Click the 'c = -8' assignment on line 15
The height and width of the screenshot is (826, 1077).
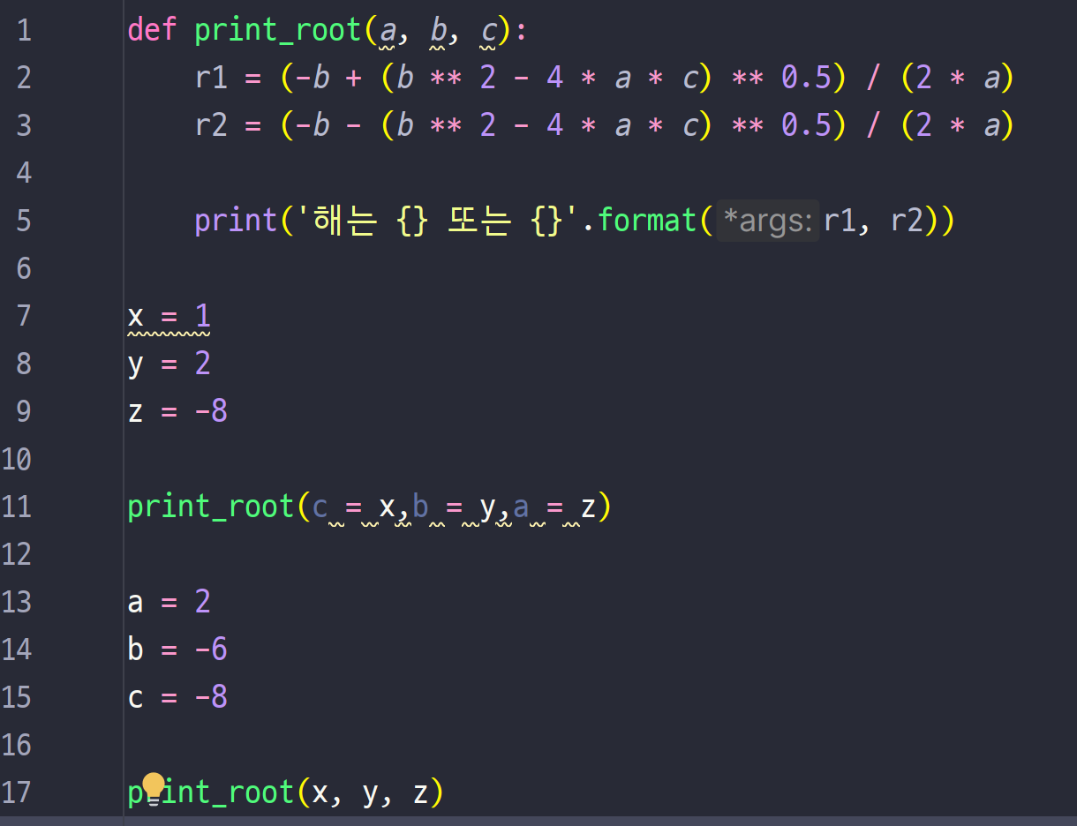pos(177,697)
